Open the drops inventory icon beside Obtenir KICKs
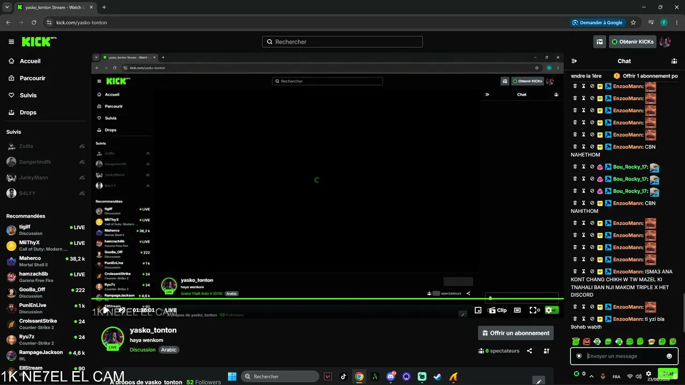This screenshot has width=685, height=385. click(x=600, y=42)
